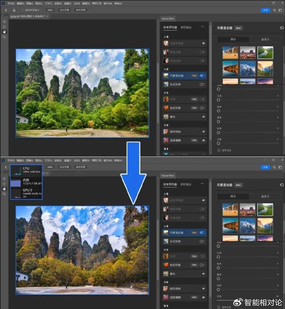Click the 超级缩放 cloud download icon in the lower list
The height and width of the screenshot is (309, 285).
tap(203, 288)
